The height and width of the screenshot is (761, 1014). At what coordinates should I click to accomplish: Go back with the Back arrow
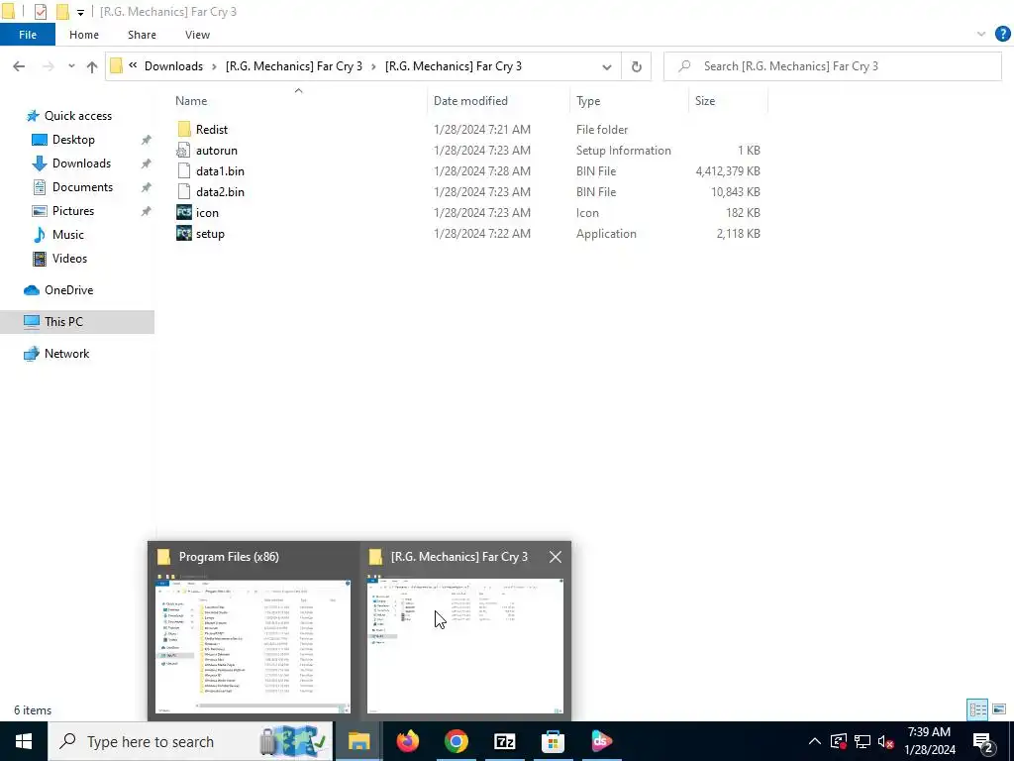tap(20, 66)
